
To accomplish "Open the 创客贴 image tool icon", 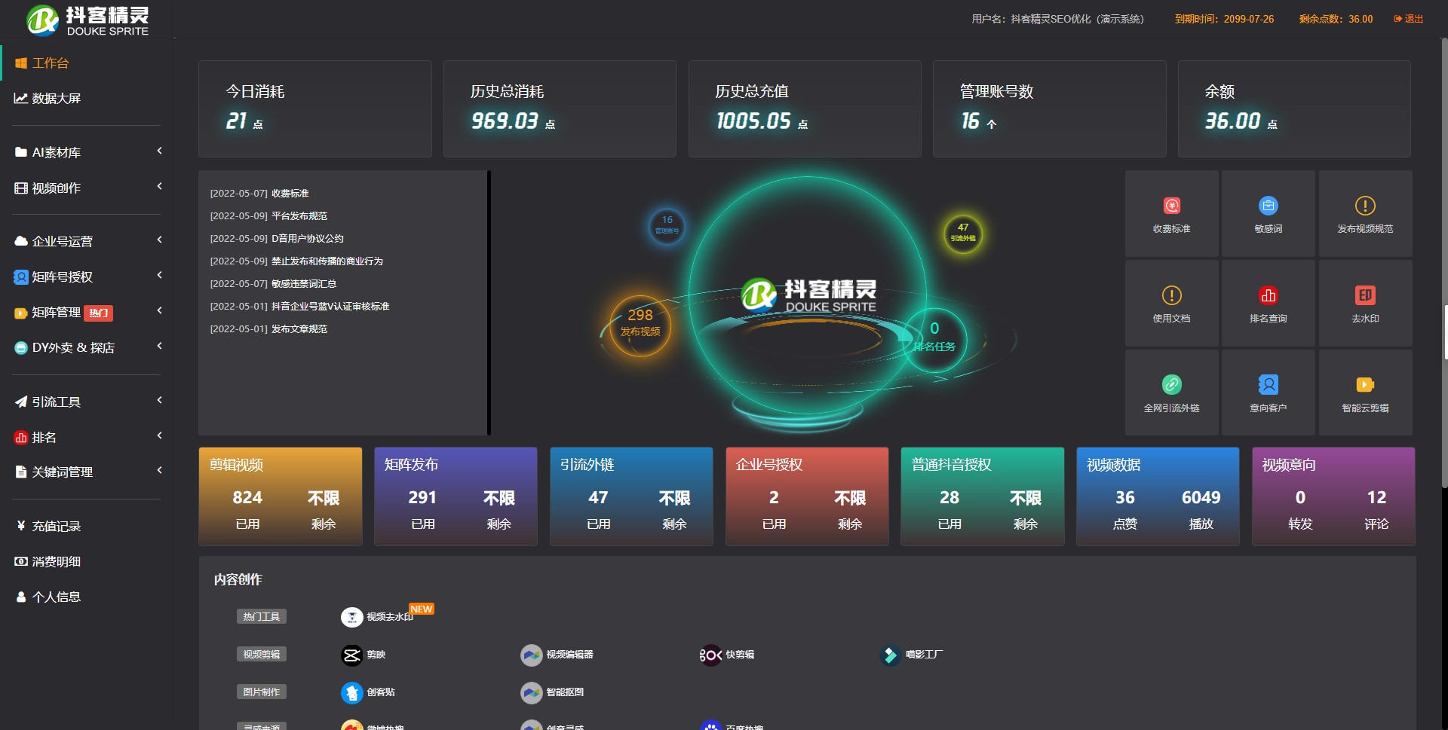I will point(351,693).
